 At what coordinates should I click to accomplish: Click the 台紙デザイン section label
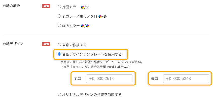[x=13, y=44]
